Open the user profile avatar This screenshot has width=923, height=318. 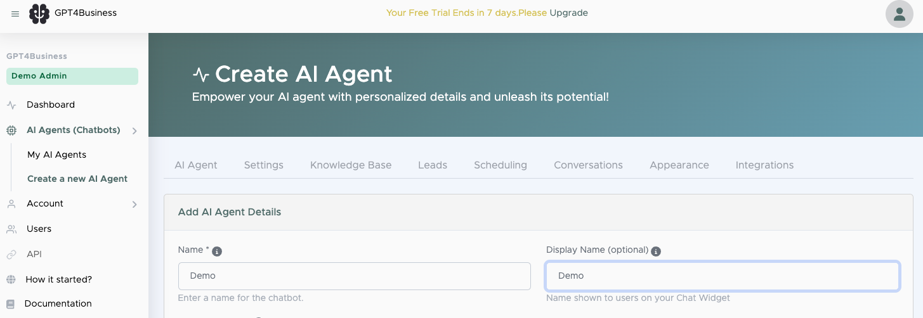pyautogui.click(x=899, y=14)
